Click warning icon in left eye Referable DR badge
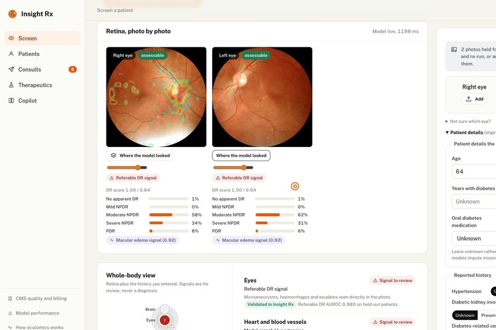The image size is (496, 330). 218,178
